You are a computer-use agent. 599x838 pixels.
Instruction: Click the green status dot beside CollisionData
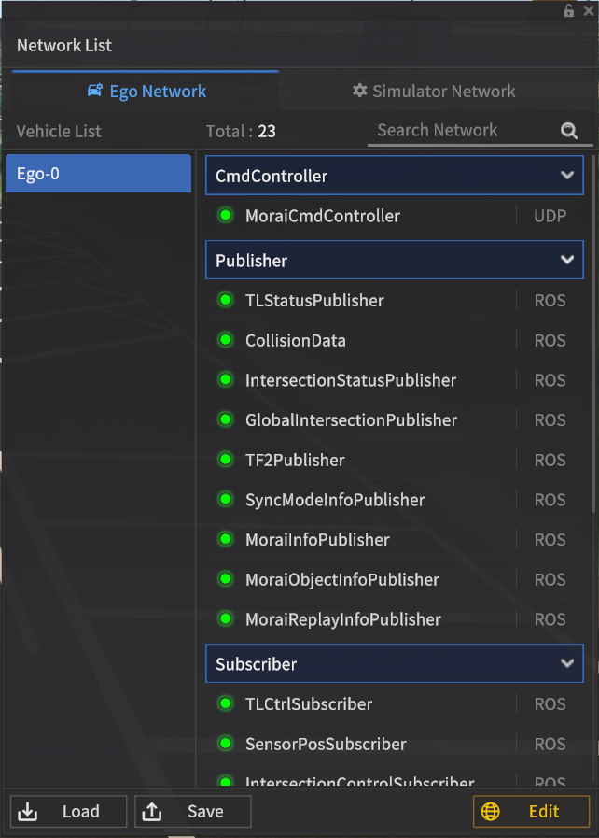pos(224,340)
